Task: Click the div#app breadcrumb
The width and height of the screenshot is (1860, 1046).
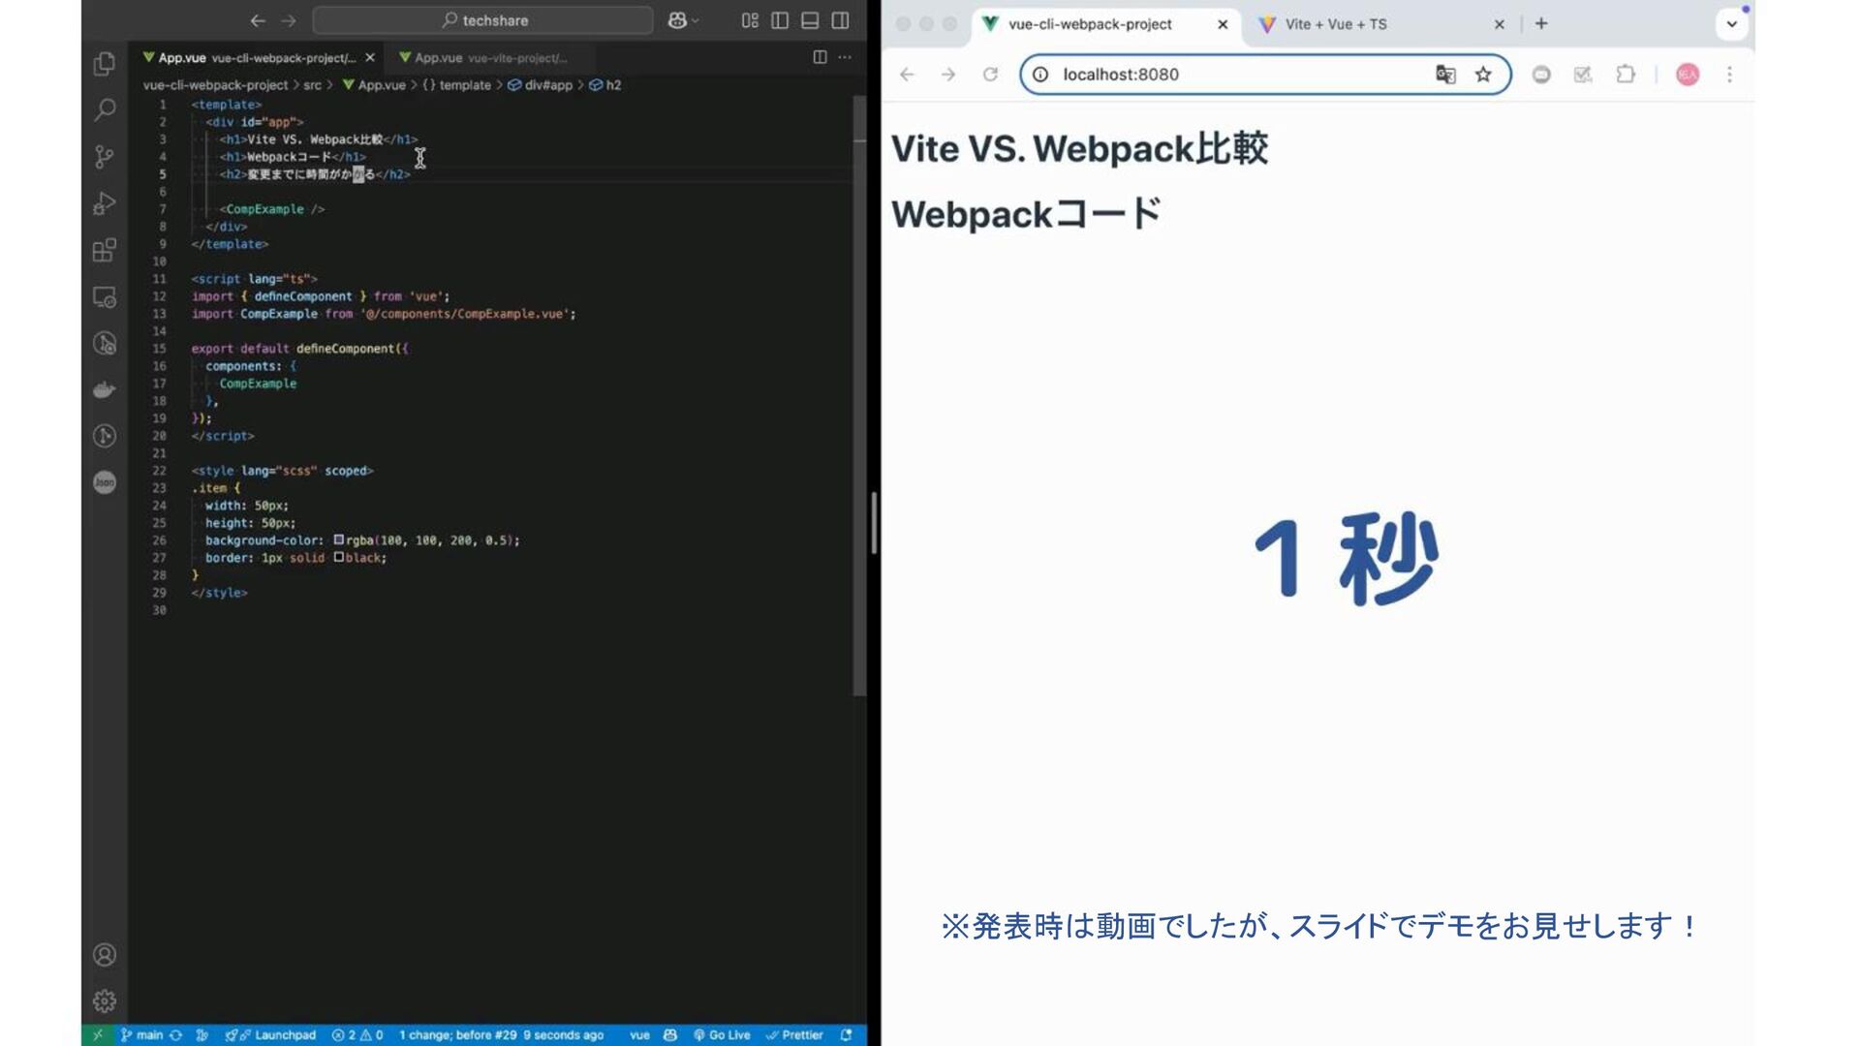Action: [x=541, y=85]
